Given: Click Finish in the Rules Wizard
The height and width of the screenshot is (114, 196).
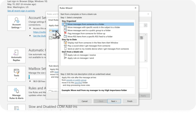Looking at the screenshot, I should [x=130, y=101].
